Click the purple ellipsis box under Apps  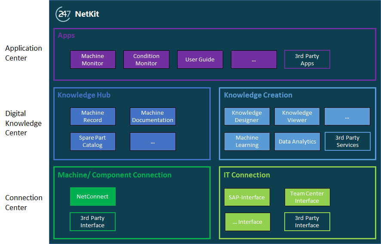(254, 59)
